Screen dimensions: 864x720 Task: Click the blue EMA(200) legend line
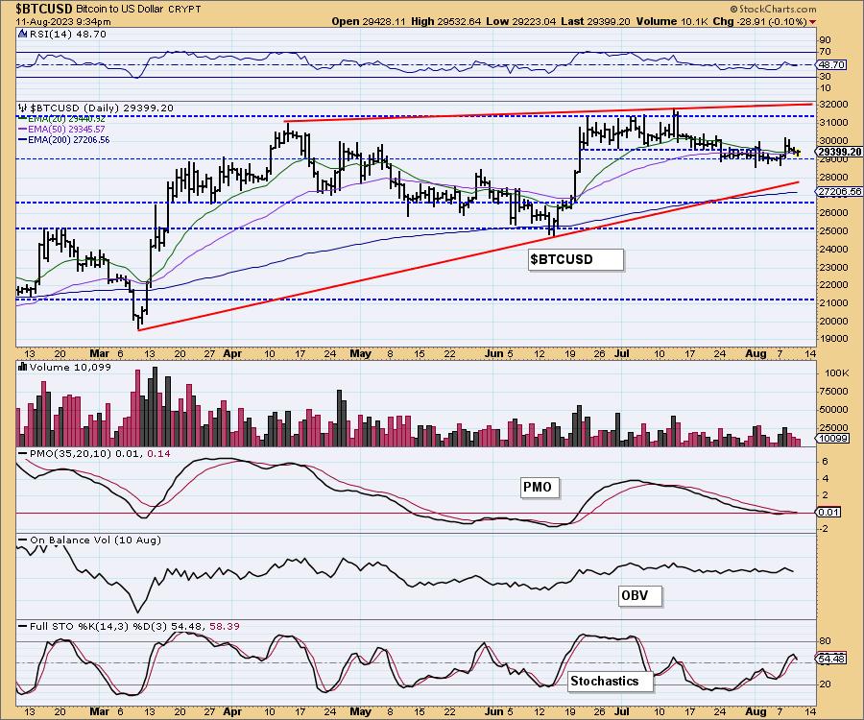22,140
